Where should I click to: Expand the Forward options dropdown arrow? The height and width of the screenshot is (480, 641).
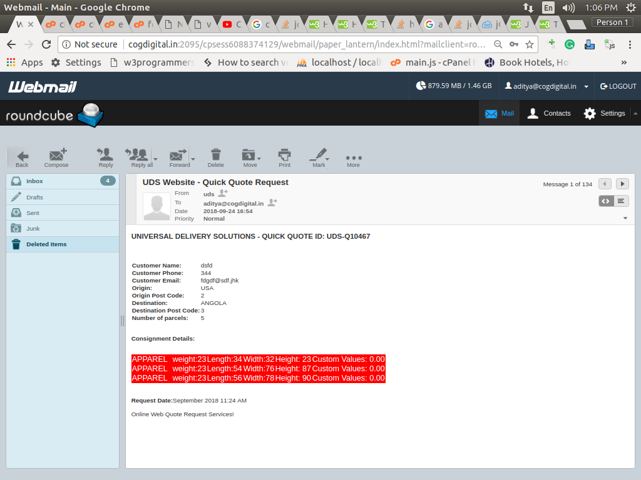click(193, 159)
